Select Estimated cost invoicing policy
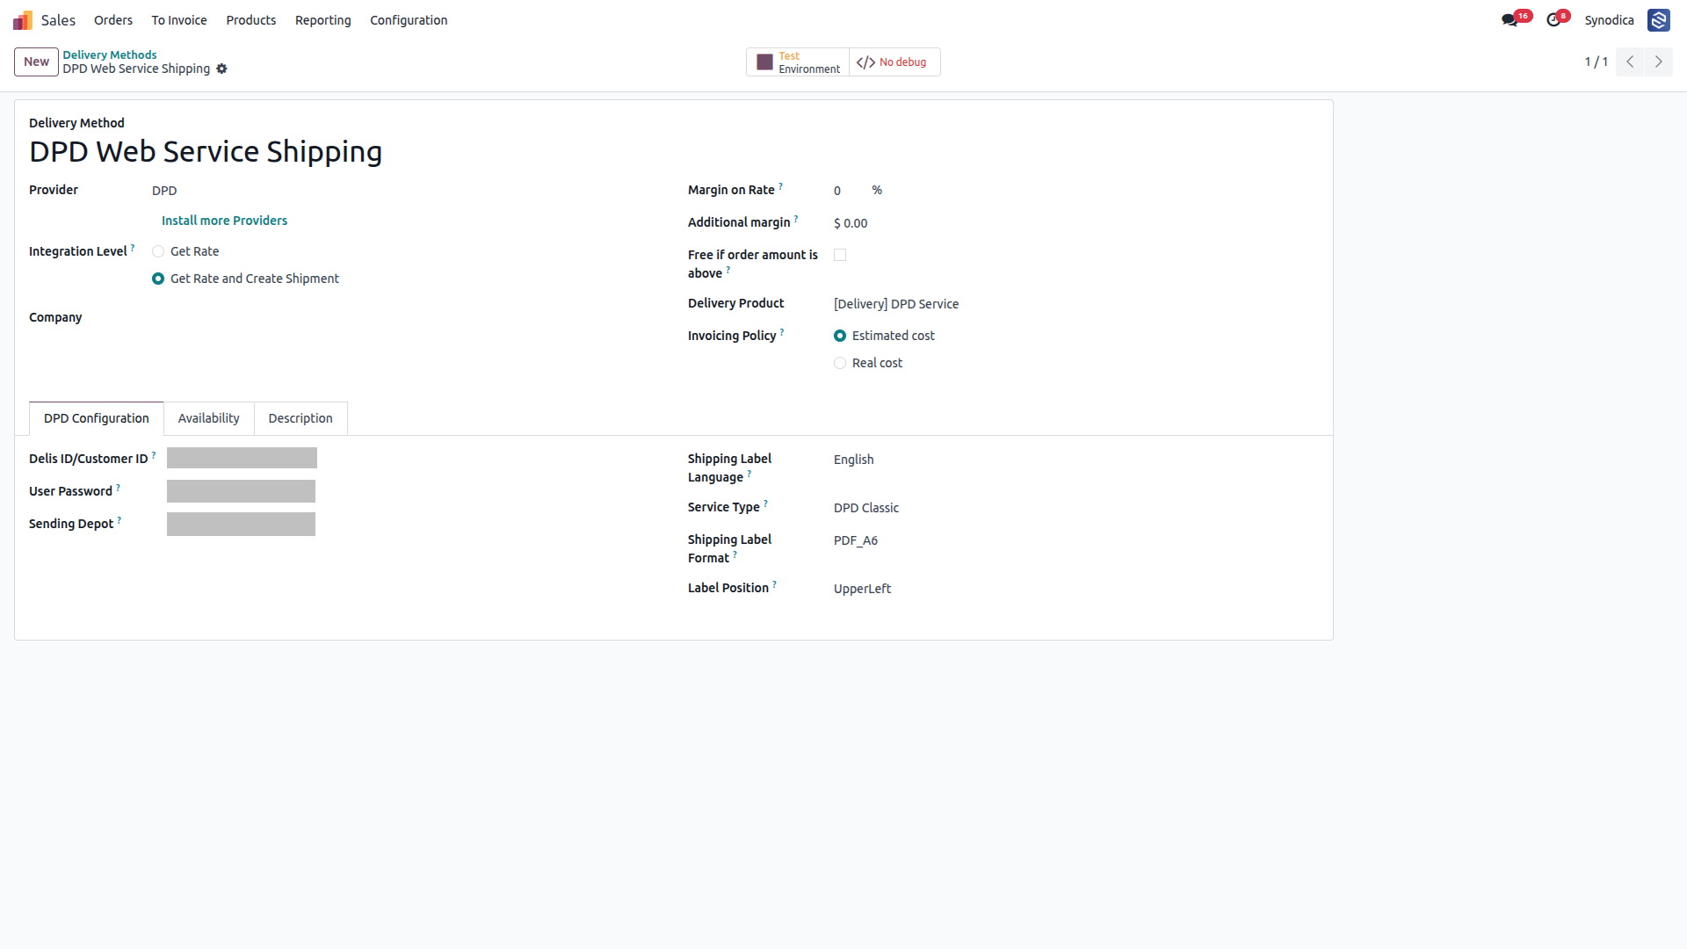Viewport: 1687px width, 949px height. [x=840, y=336]
